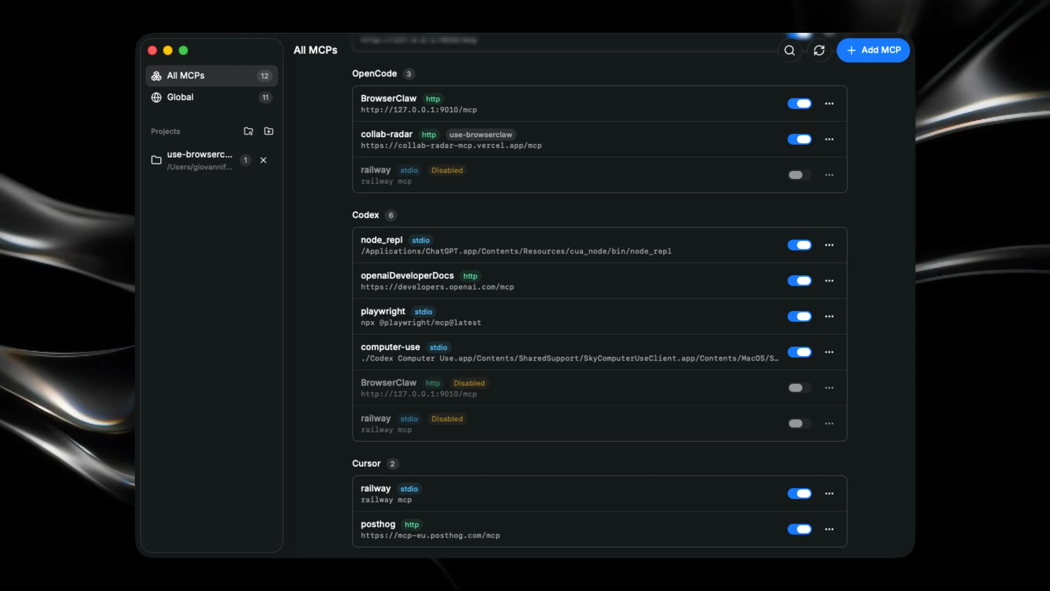1050x591 pixels.
Task: Disable the playwright toggle
Action: (799, 317)
